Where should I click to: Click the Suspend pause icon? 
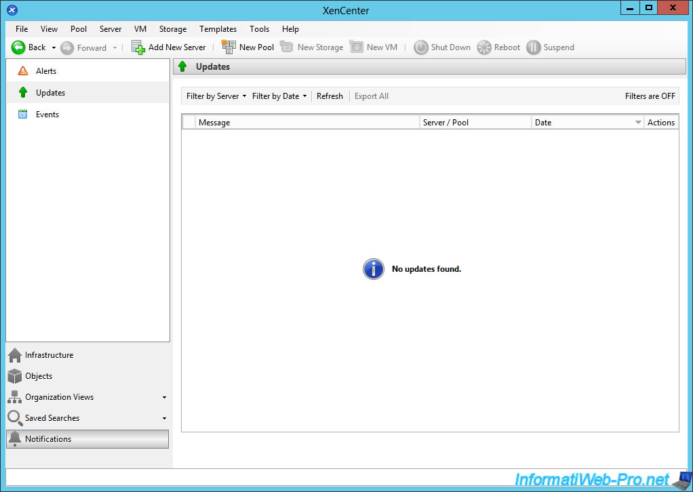[x=534, y=47]
